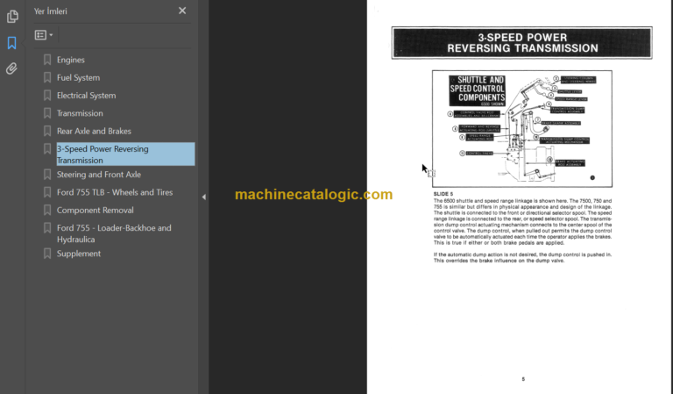Image resolution: width=673 pixels, height=394 pixels.
Task: Jump to Rear Axle and Brakes bookmark
Action: point(94,131)
